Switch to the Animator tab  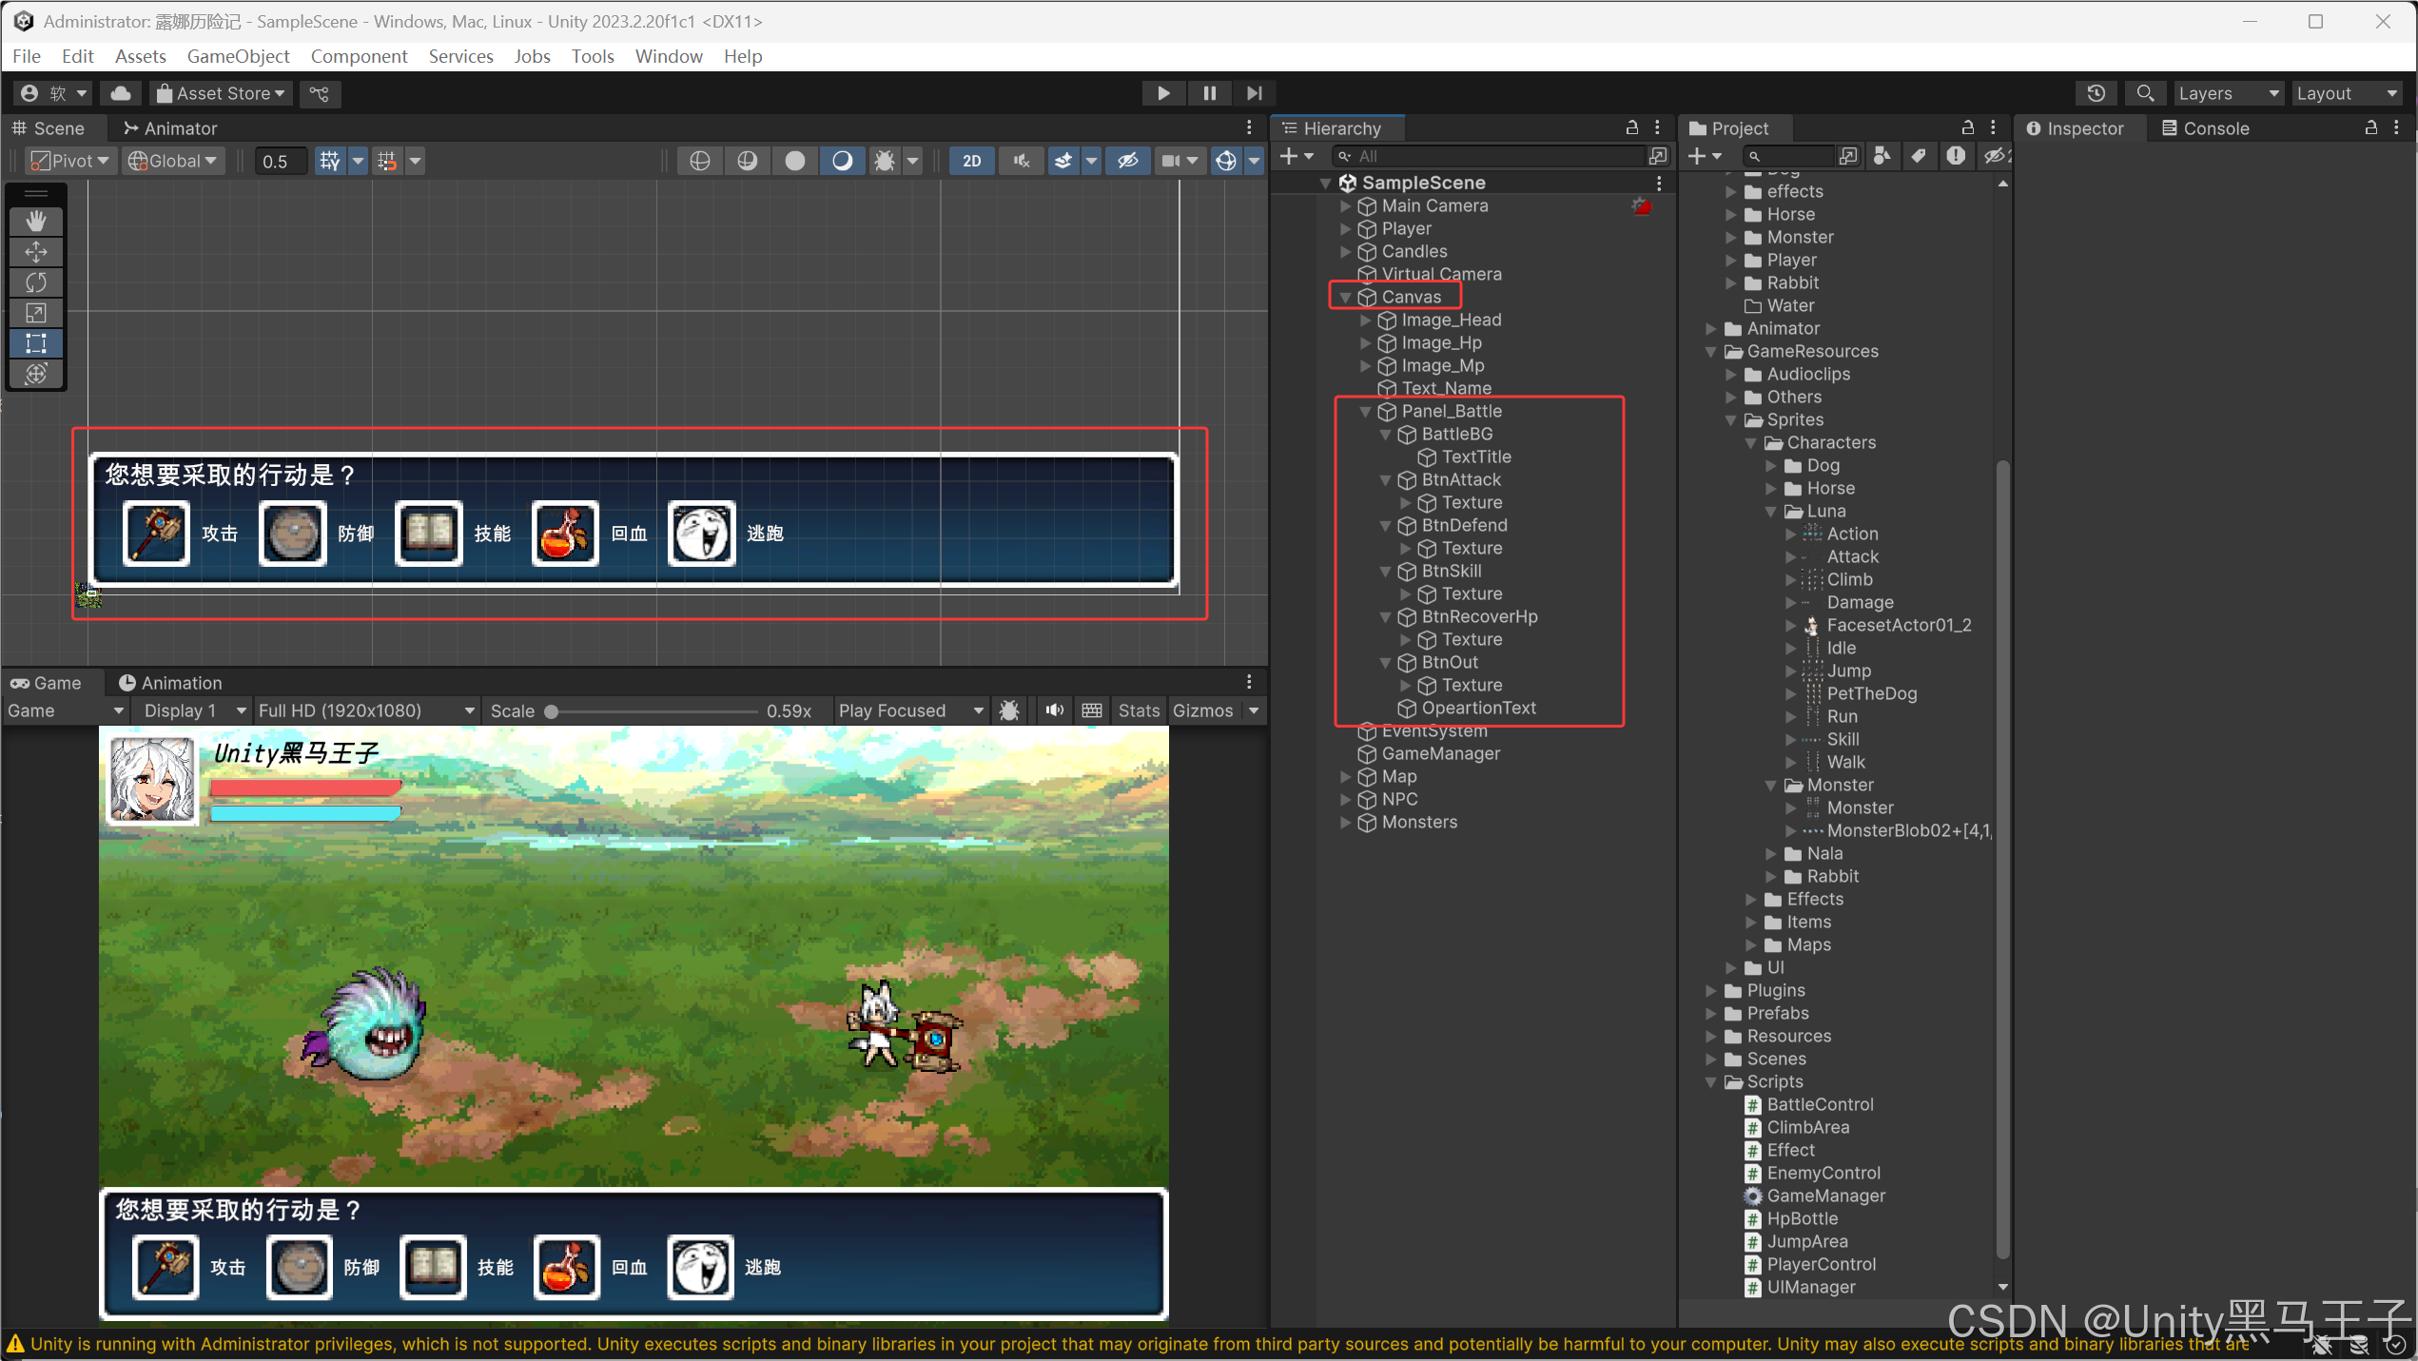[x=170, y=128]
